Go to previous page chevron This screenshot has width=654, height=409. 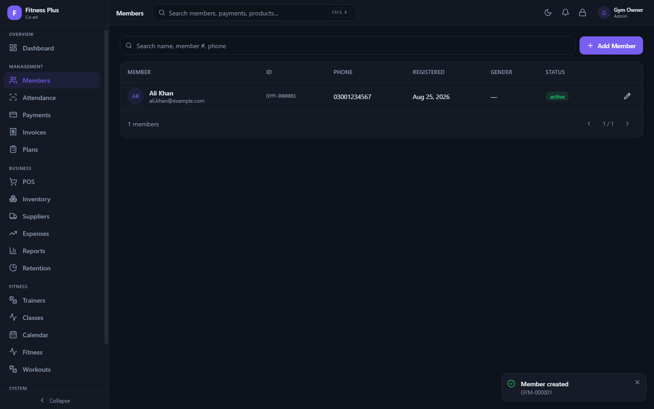589,124
